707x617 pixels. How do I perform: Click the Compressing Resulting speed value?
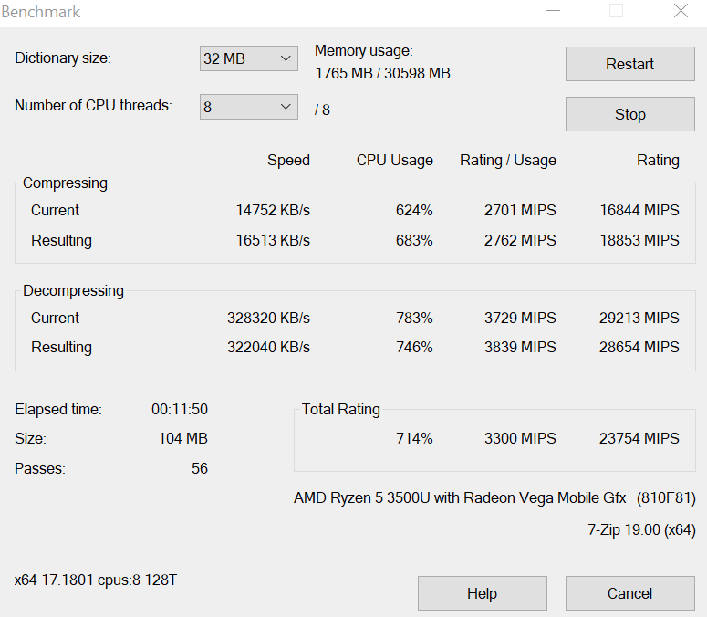(x=273, y=240)
